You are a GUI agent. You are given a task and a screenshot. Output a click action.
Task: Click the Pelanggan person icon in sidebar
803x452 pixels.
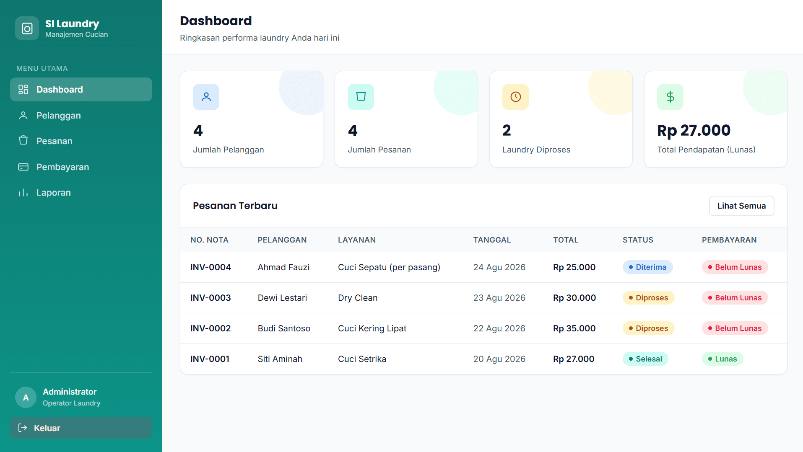(x=23, y=116)
